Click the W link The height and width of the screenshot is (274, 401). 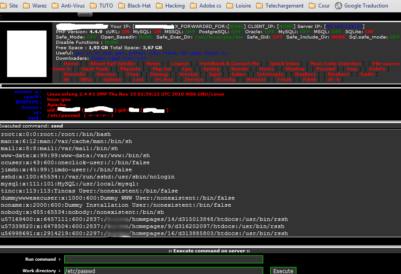click(66, 80)
